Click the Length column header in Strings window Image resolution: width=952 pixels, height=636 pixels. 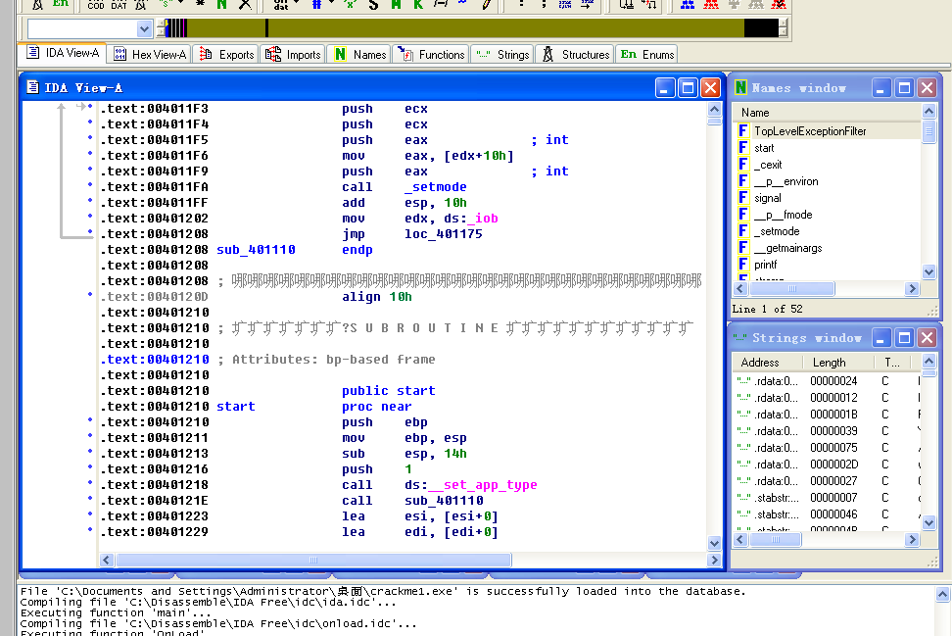tap(829, 363)
